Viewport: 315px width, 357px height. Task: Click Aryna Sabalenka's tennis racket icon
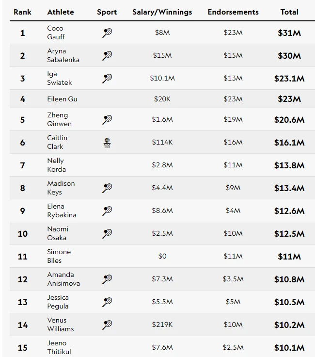[107, 56]
